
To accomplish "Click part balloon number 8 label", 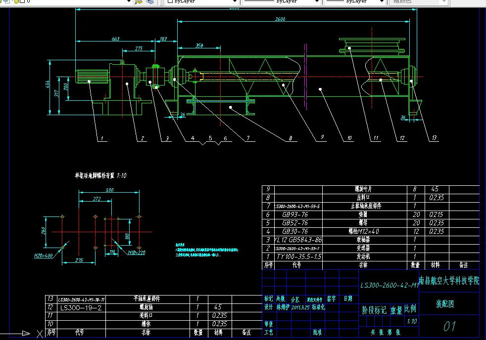I will (x=291, y=138).
